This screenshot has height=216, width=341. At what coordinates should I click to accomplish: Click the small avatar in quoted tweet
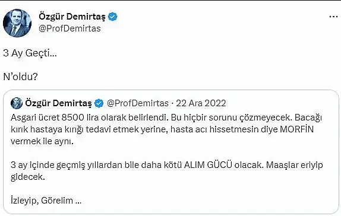17,103
